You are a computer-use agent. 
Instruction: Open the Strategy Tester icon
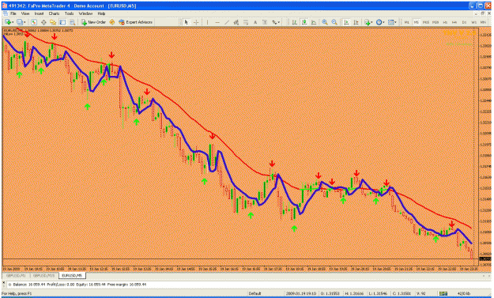coord(72,22)
